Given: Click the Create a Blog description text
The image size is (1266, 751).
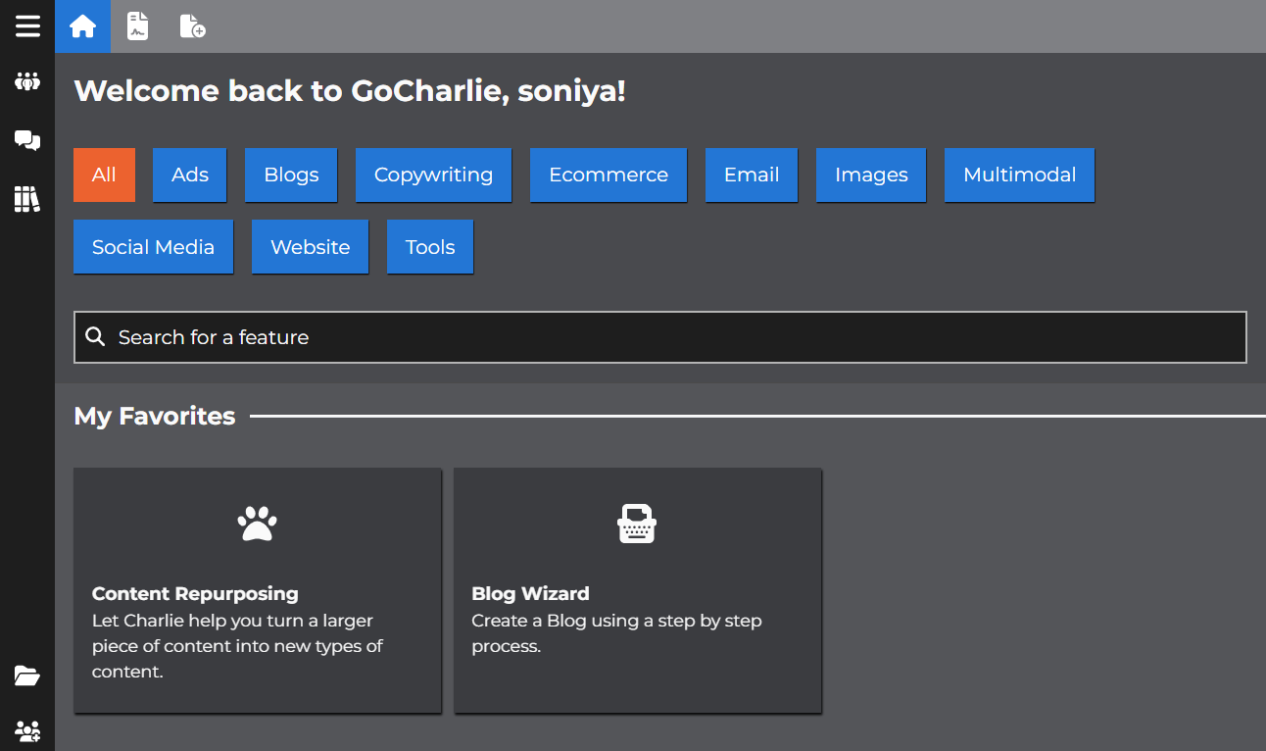Looking at the screenshot, I should tap(616, 633).
